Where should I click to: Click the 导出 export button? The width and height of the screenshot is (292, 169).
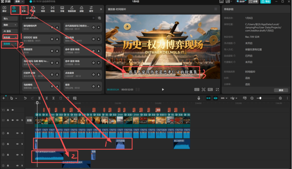[x=266, y=1]
